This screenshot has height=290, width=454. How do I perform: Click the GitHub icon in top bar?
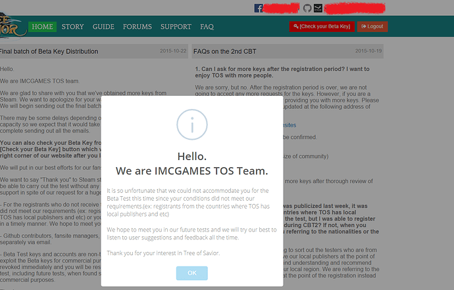tap(307, 8)
